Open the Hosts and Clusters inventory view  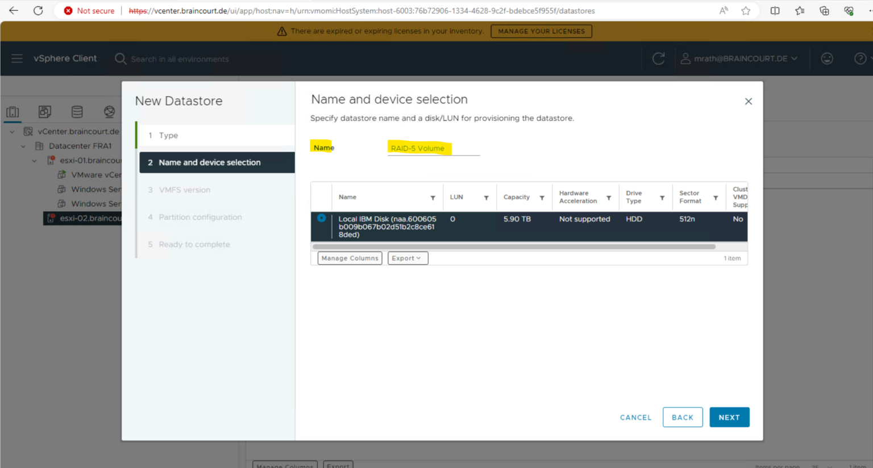[13, 112]
